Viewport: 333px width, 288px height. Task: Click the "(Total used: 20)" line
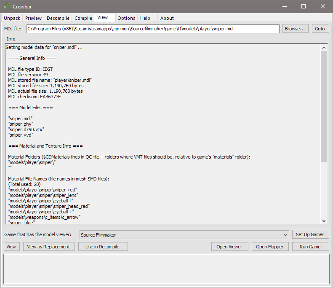(x=24, y=184)
